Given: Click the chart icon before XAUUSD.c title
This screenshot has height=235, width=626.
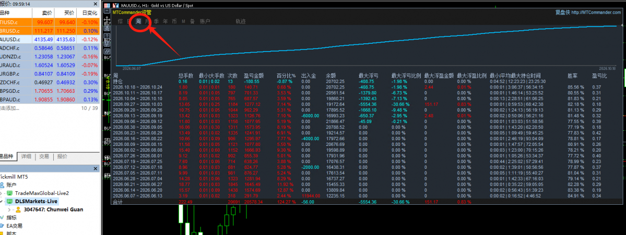Looking at the screenshot, I should pos(116,6).
